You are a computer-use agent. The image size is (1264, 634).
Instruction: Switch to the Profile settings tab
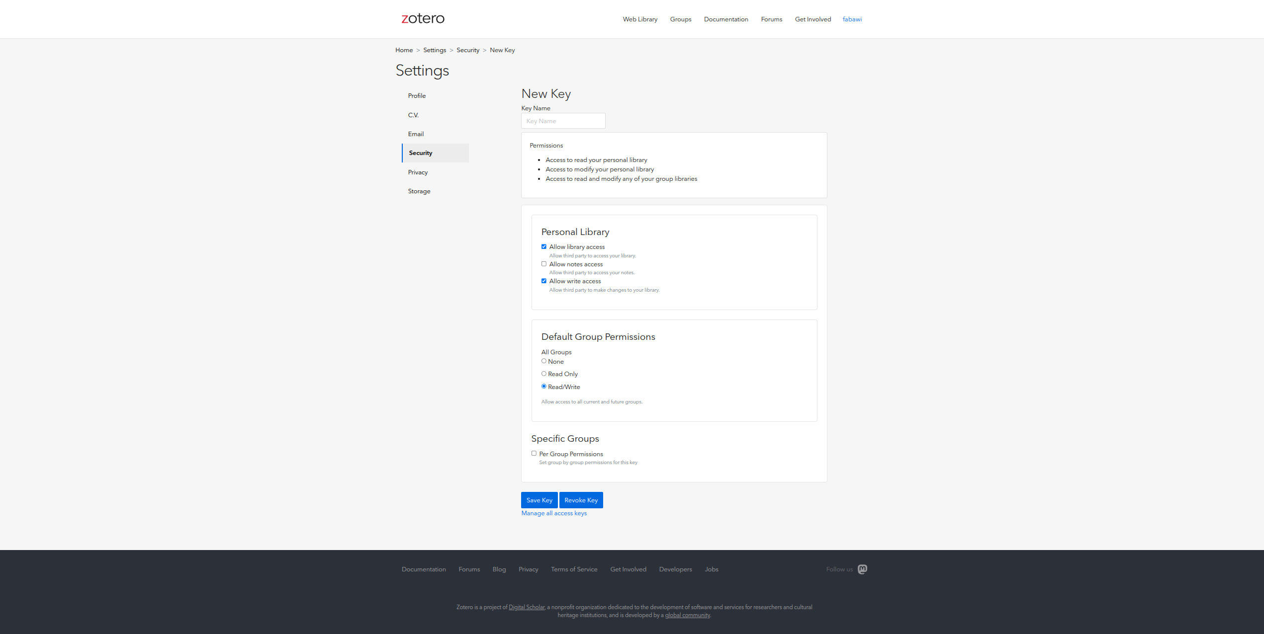coord(417,95)
